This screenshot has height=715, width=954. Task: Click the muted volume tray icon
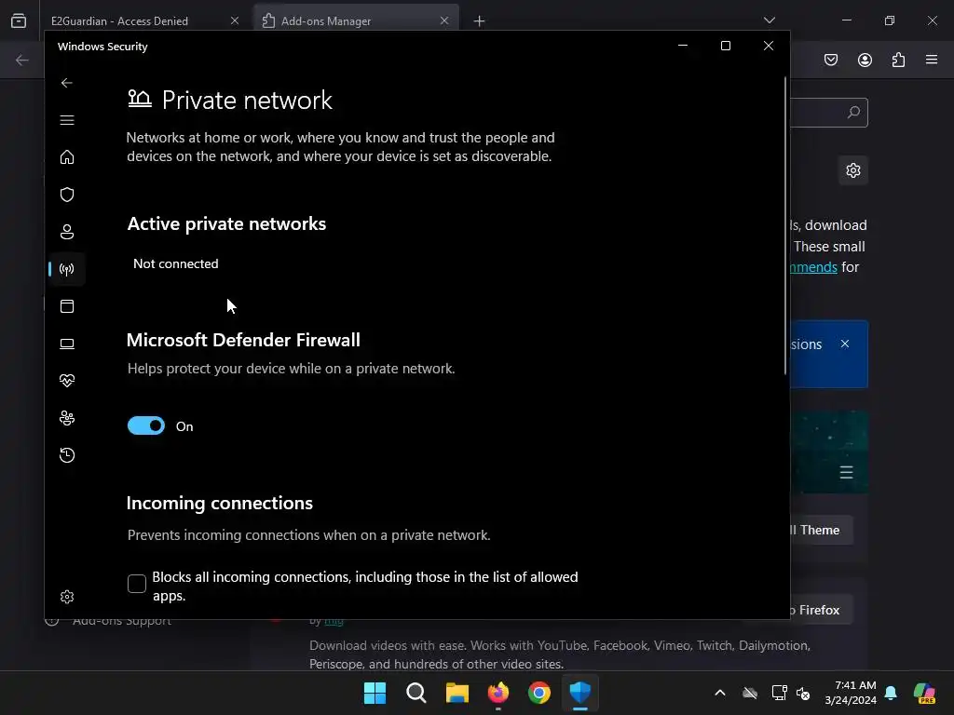(803, 693)
